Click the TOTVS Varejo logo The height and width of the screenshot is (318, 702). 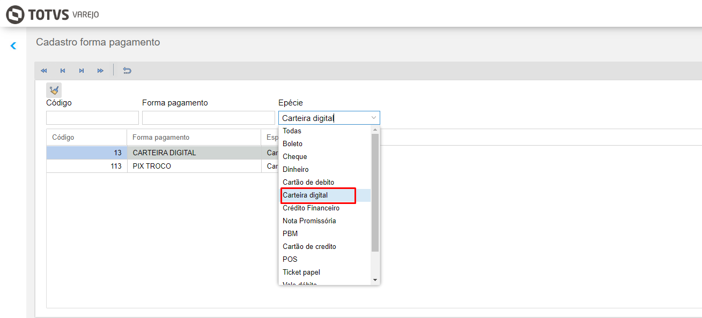pos(53,14)
